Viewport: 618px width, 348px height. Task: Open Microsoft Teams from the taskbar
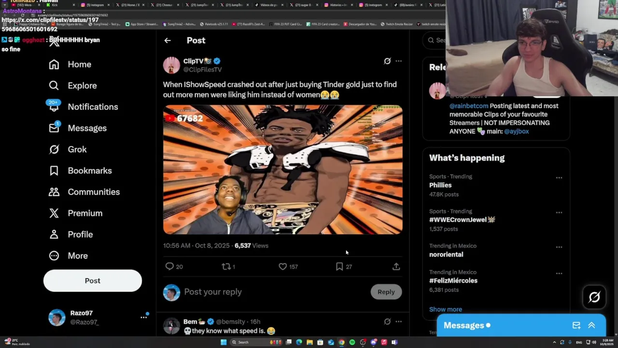click(394, 342)
